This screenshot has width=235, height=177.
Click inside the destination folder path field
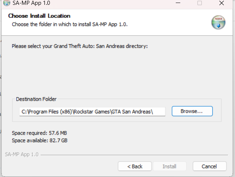click(92, 111)
